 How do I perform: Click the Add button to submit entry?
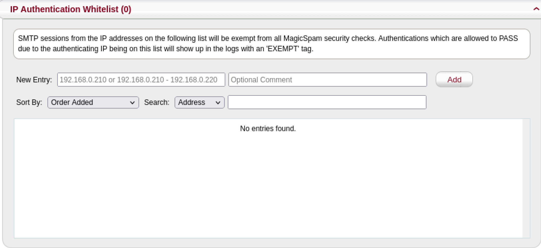click(x=454, y=79)
